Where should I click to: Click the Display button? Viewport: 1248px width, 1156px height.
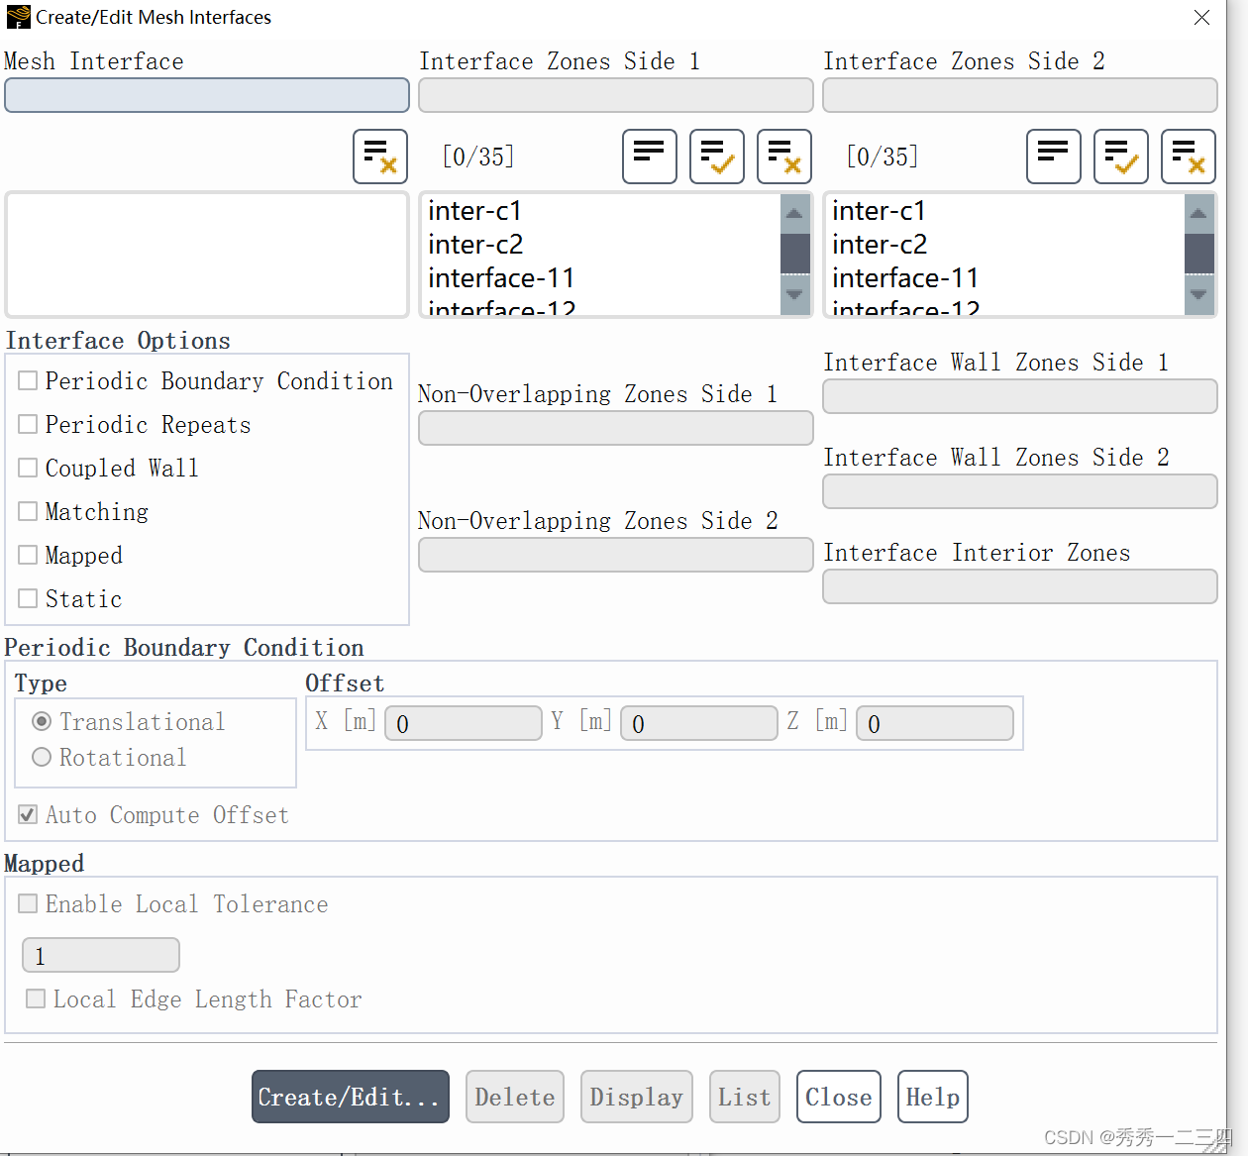pos(637,1097)
